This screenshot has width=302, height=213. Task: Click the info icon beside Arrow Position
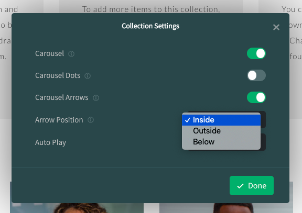click(x=91, y=120)
